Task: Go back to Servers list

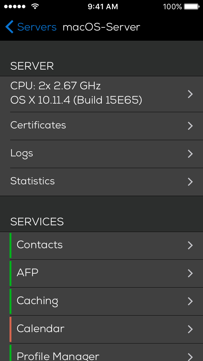Action: (37, 27)
